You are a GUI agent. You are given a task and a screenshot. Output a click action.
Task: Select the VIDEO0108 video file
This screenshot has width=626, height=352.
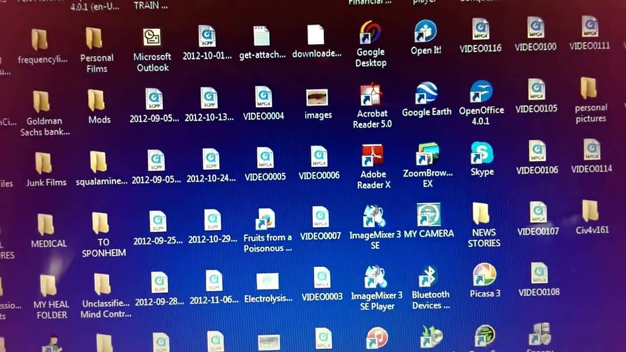539,273
